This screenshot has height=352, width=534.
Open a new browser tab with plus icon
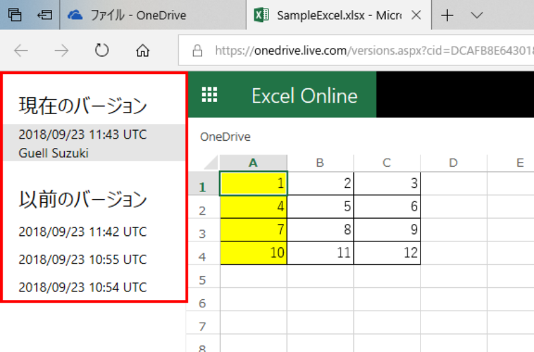447,15
